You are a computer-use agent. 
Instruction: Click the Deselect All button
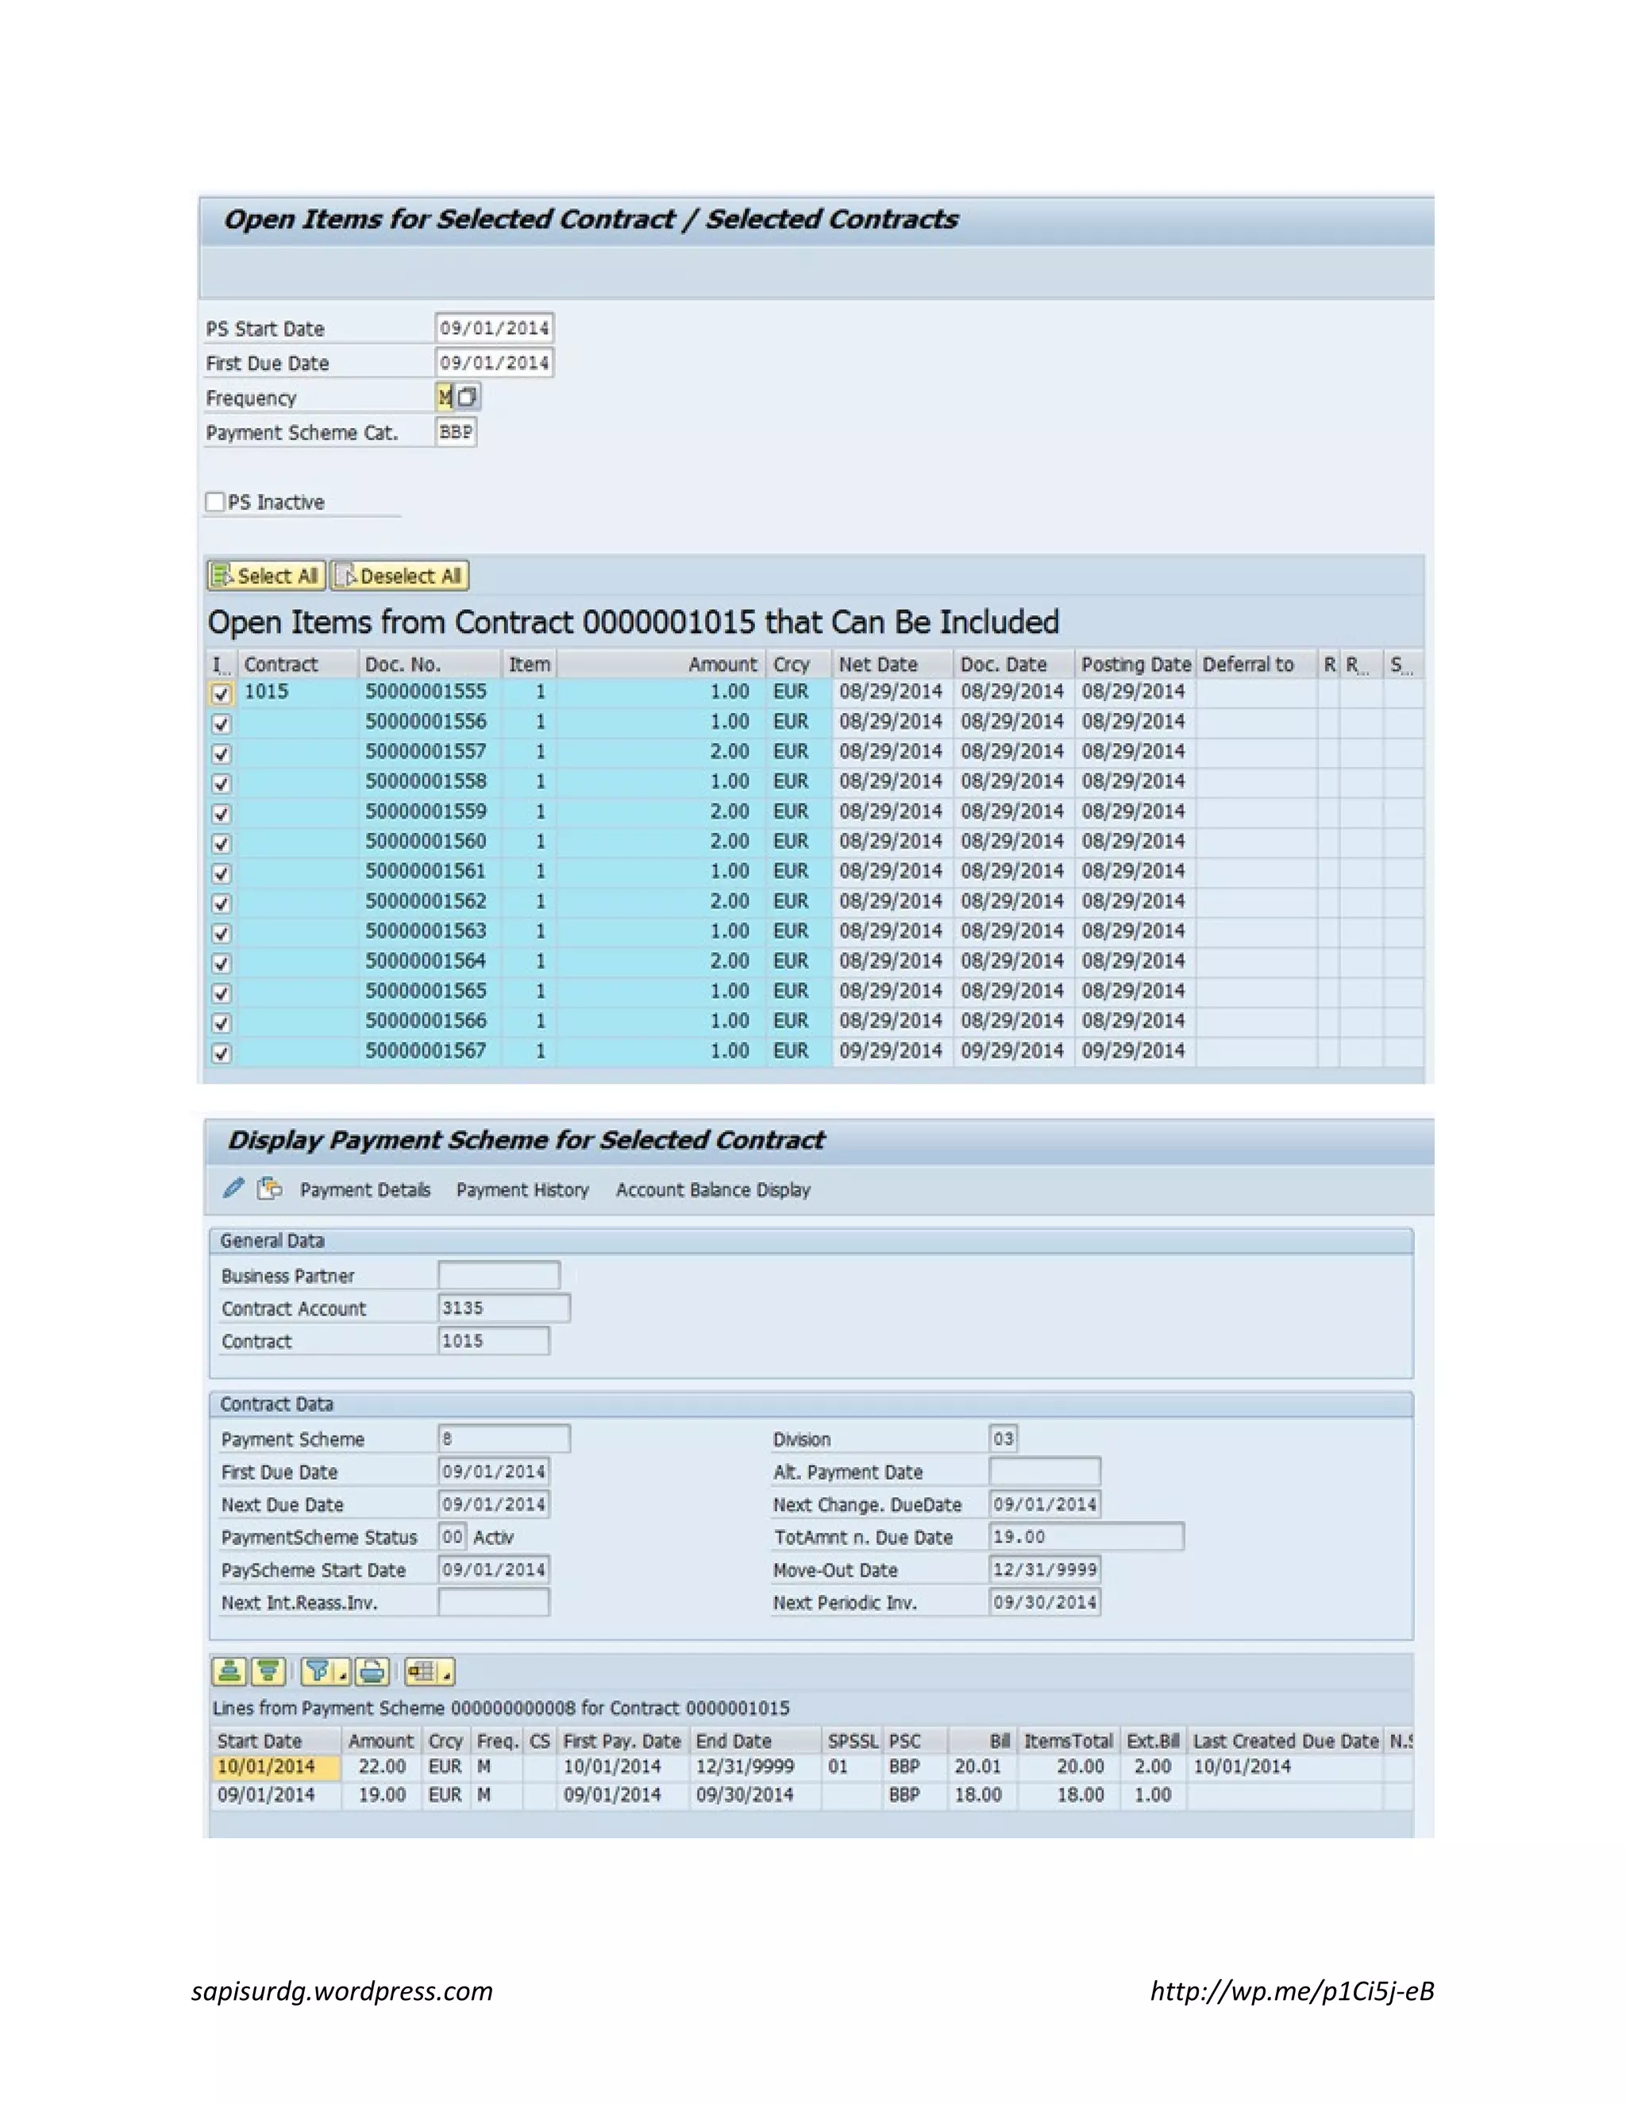[x=401, y=576]
